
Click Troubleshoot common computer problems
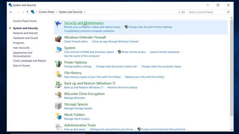pos(89,31)
